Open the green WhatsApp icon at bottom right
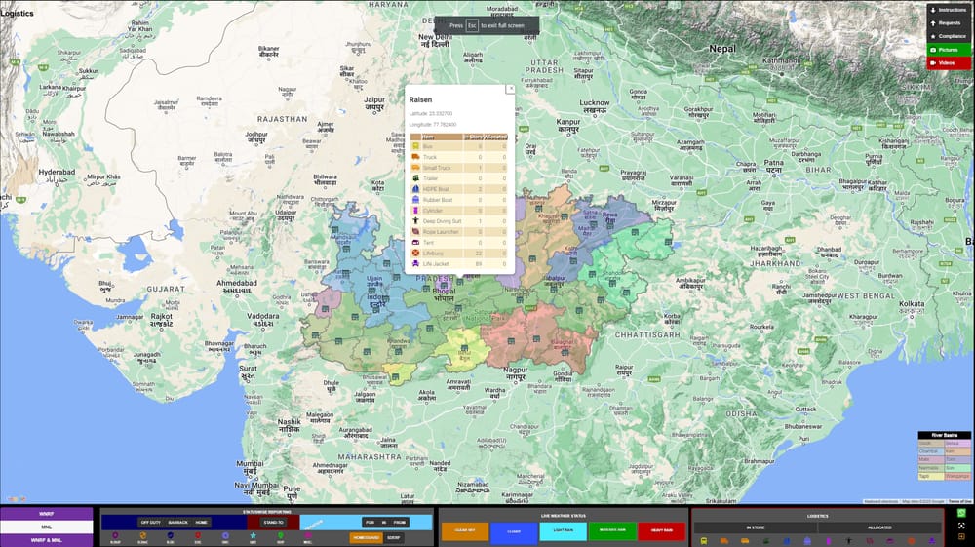The image size is (975, 547). click(x=961, y=514)
